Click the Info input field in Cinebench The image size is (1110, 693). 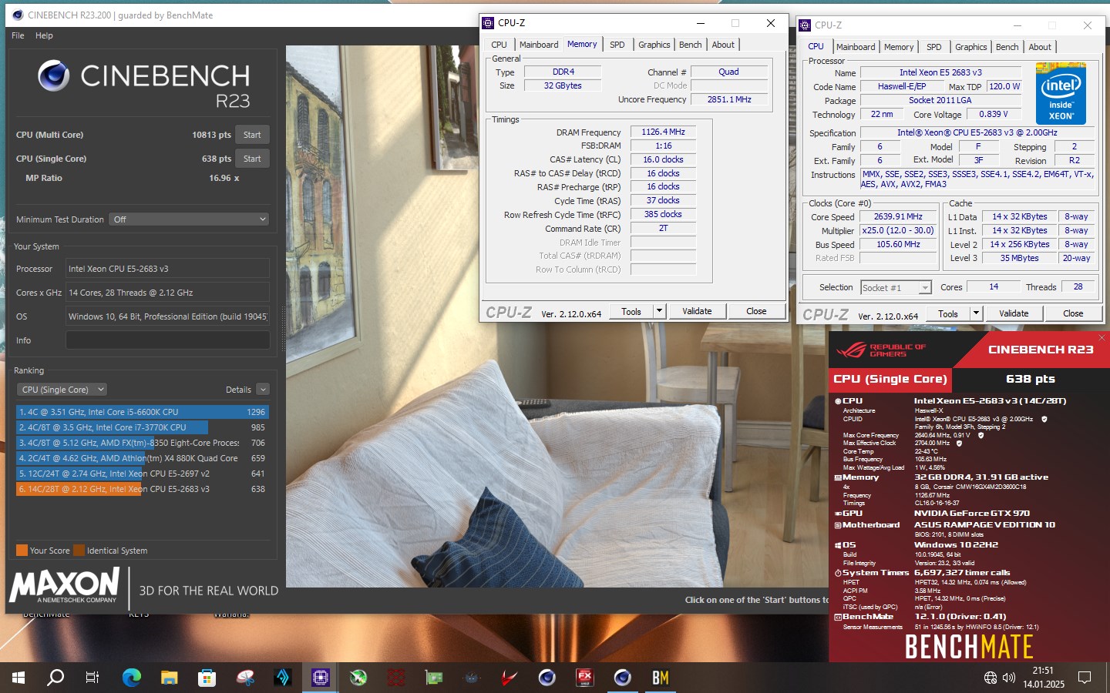pos(167,340)
